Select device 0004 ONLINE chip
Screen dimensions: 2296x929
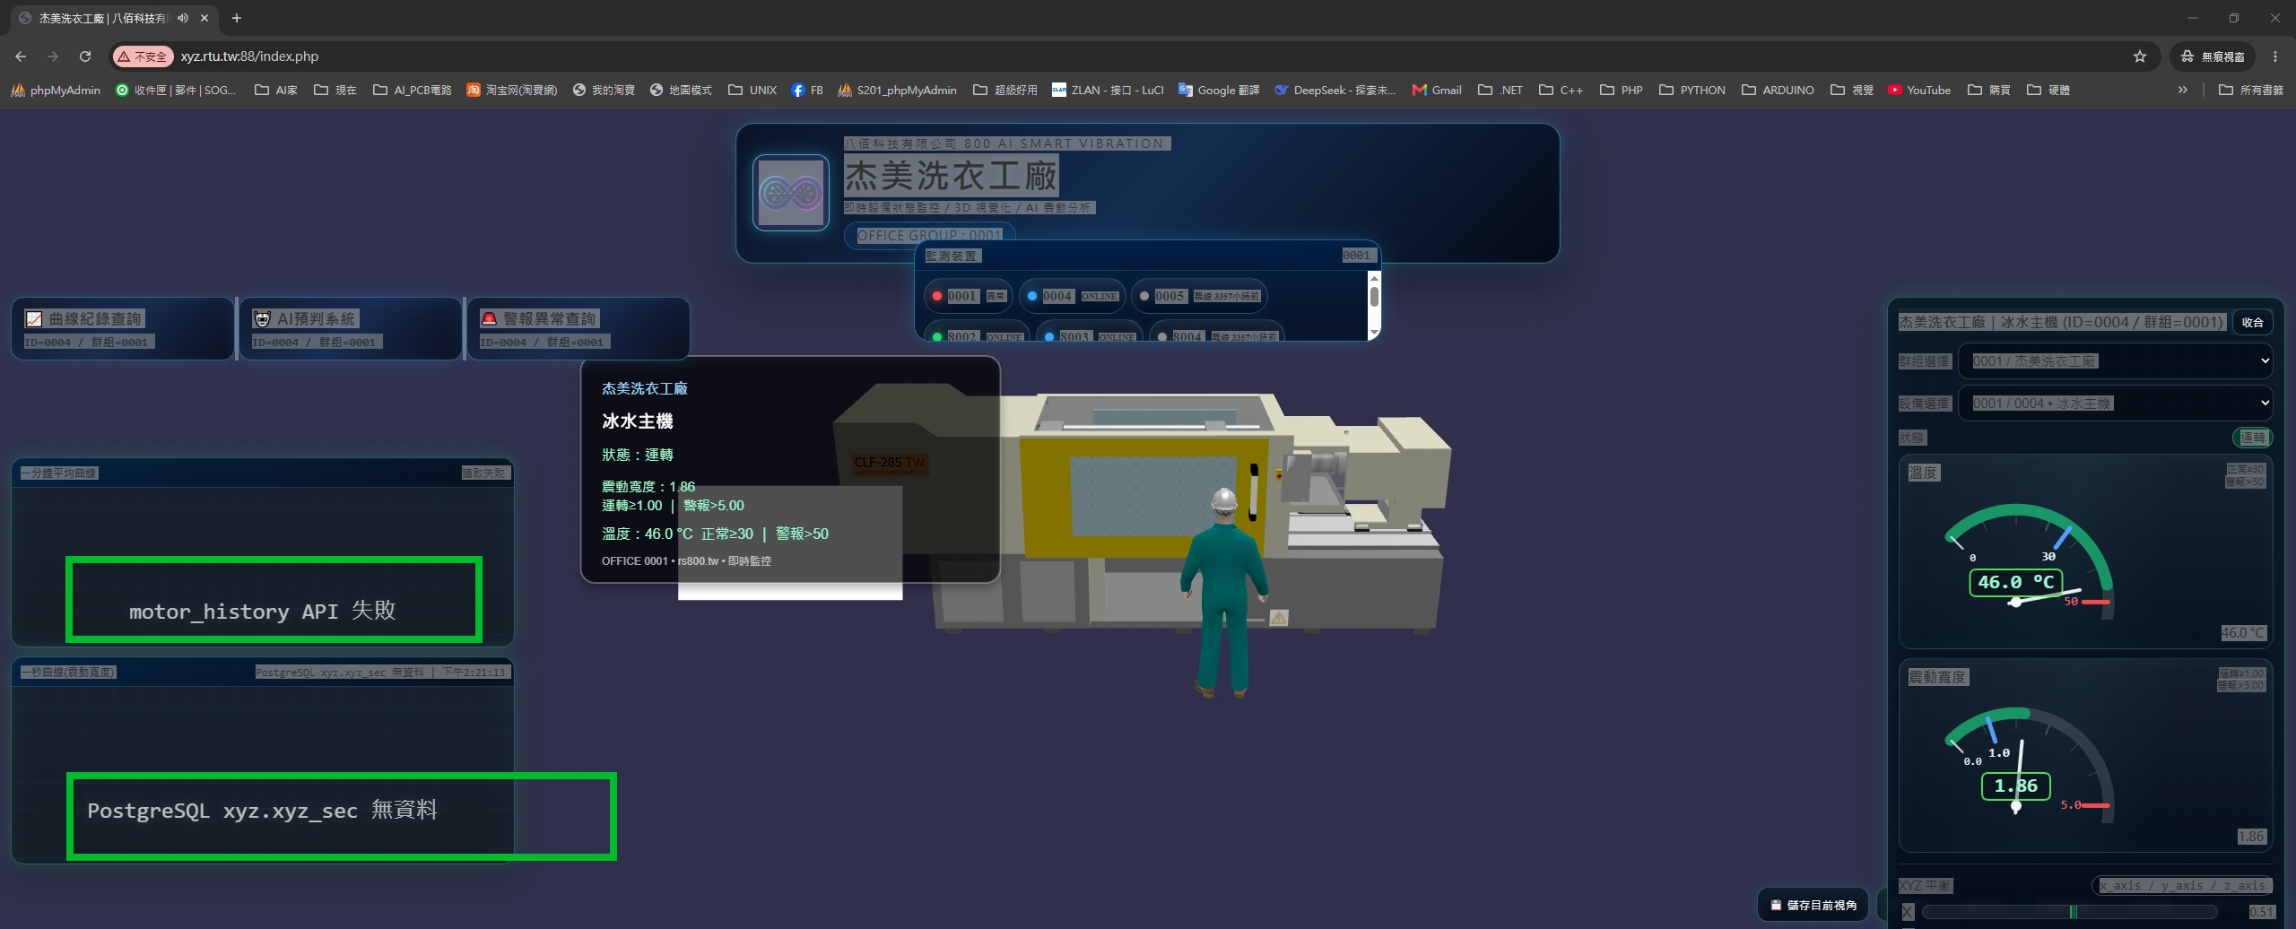click(x=1072, y=296)
